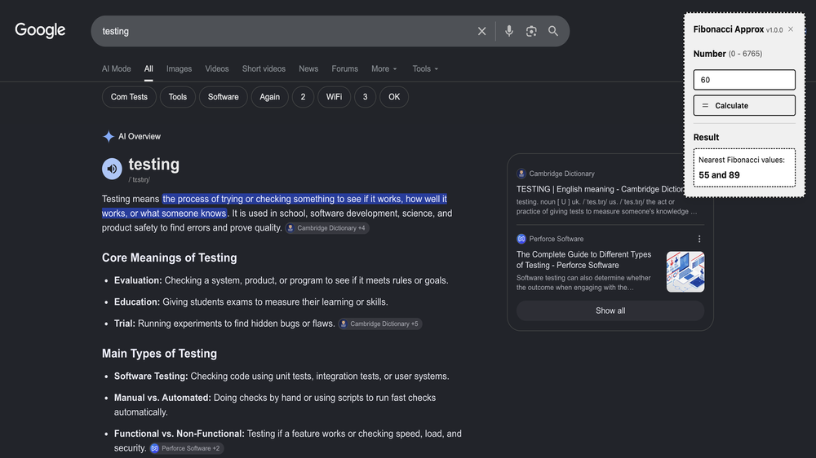Open the three-dot menu for Perforce Software result
Screen dimensions: 816x458
[699, 239]
